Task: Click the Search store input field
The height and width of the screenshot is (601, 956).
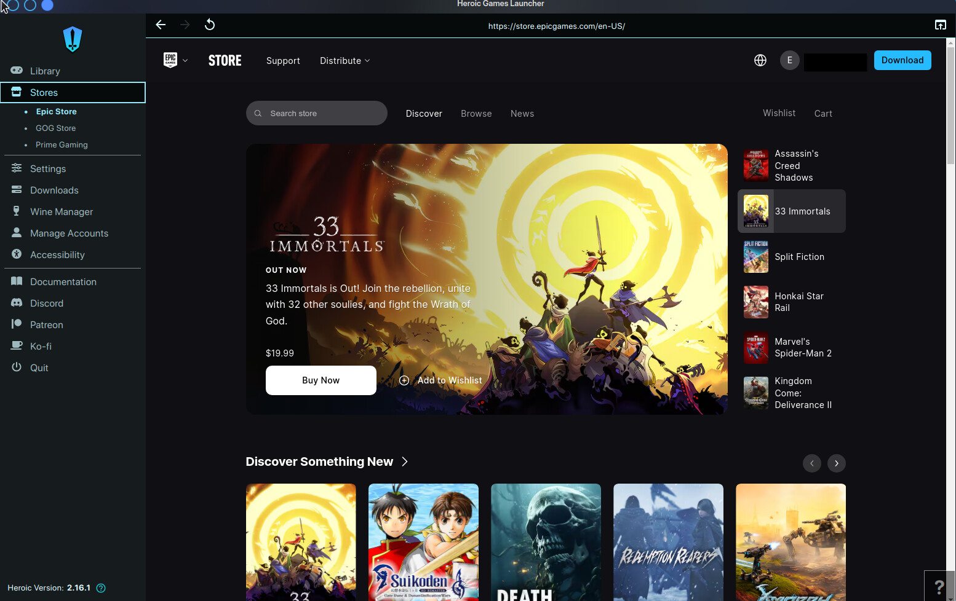Action: click(317, 113)
